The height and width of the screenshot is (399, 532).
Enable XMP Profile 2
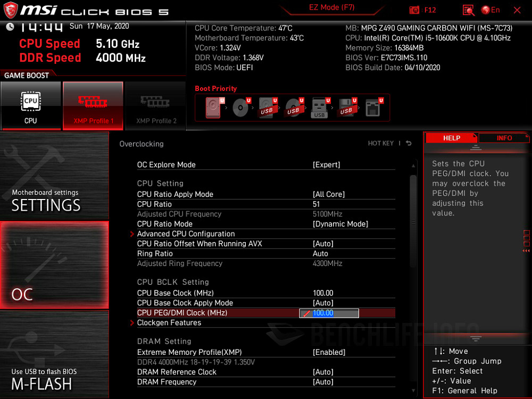155,106
